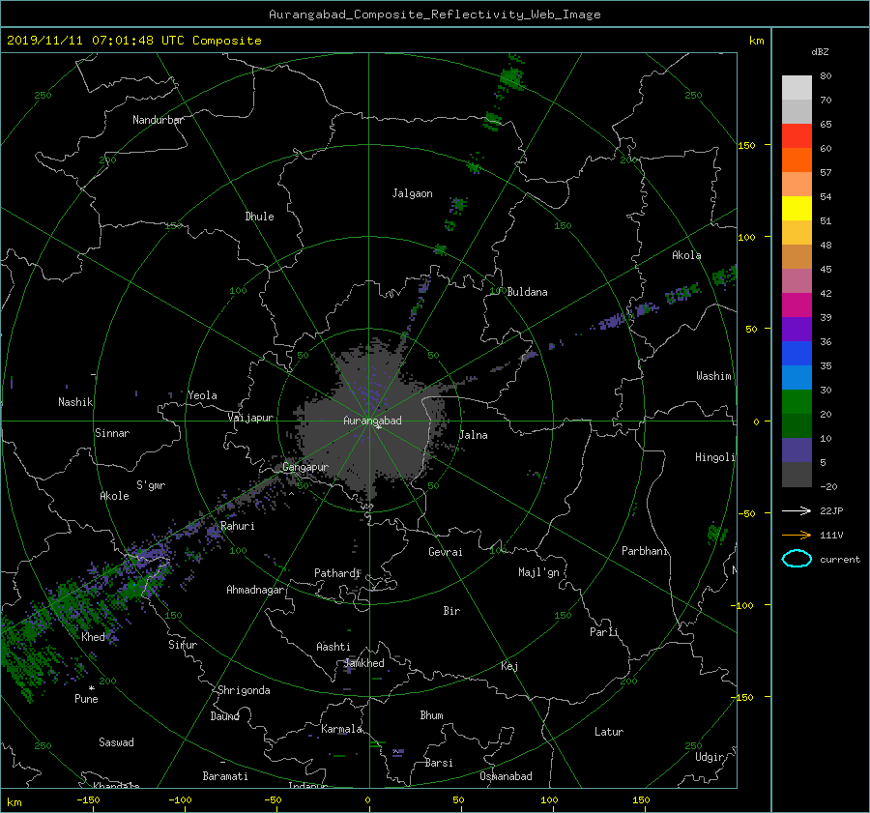Screen dimensions: 870x813
Task: Click the Parli town label
Action: point(603,632)
